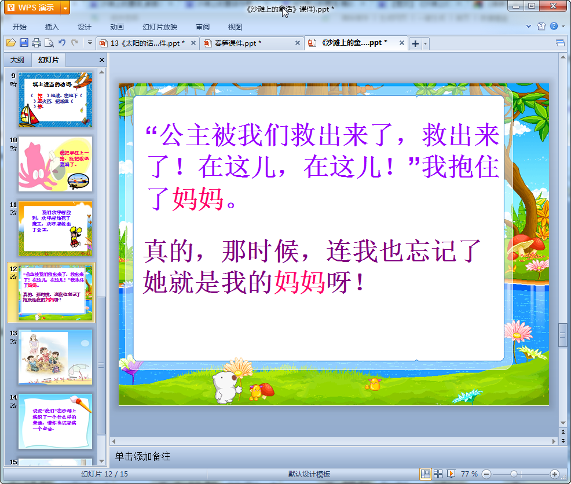The height and width of the screenshot is (484, 571).
Task: Click the plus icon to add new document
Action: tap(415, 43)
